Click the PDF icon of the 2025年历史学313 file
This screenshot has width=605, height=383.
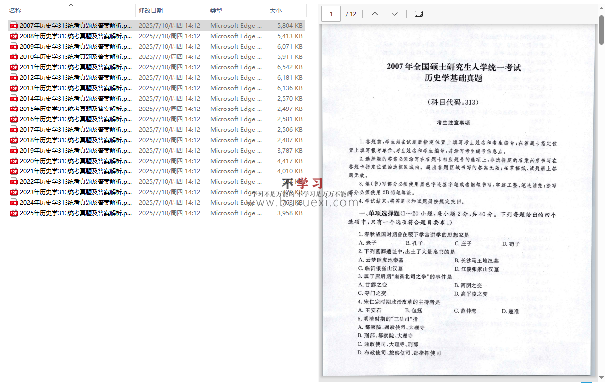14,213
